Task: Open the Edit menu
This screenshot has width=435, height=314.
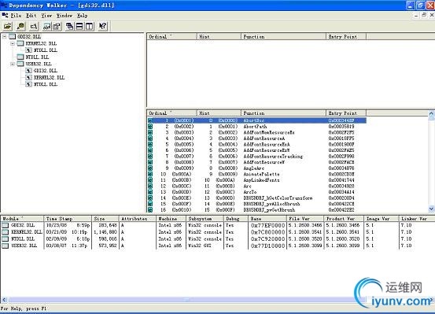Action: [x=31, y=16]
